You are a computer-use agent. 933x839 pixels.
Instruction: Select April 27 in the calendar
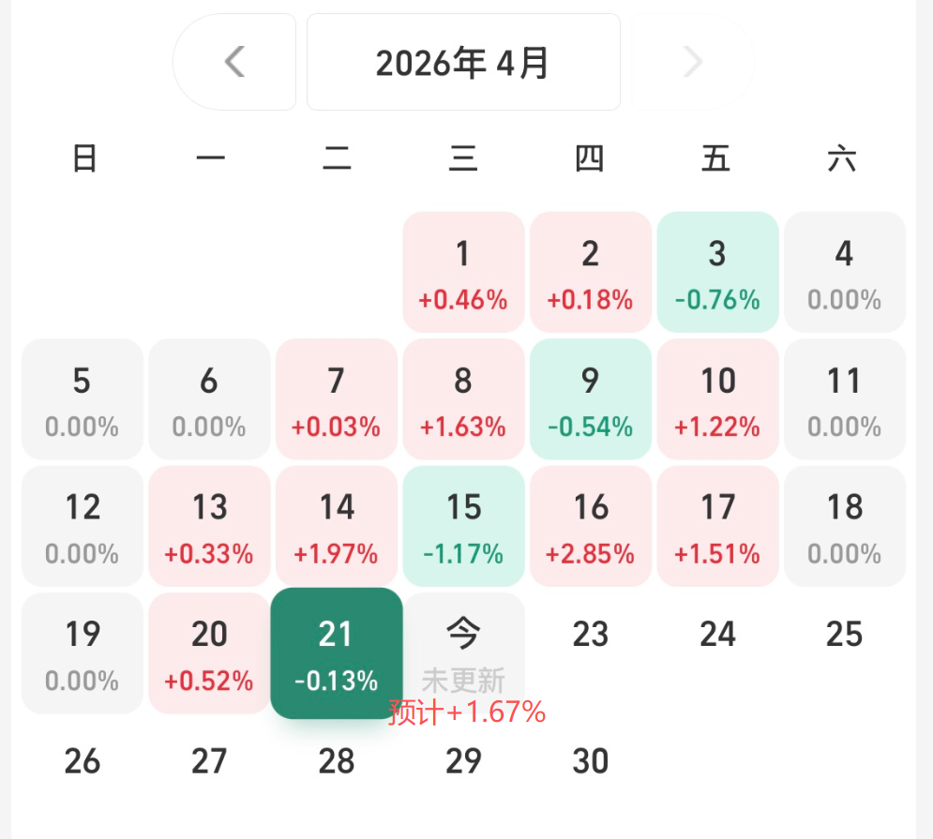[209, 761]
